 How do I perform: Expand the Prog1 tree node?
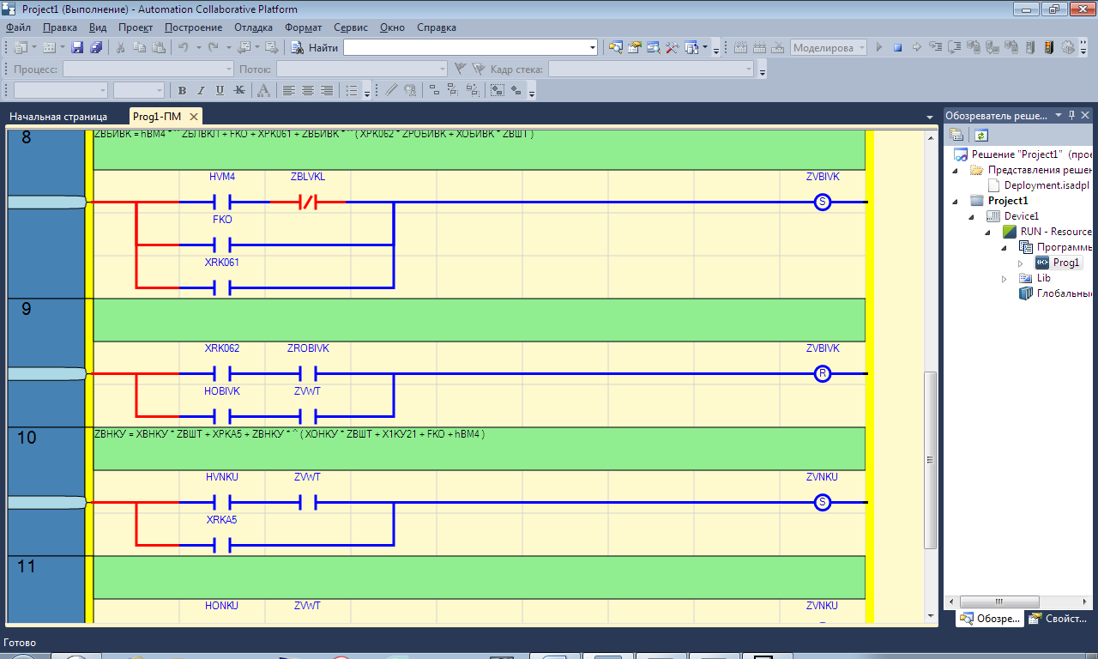[1021, 263]
